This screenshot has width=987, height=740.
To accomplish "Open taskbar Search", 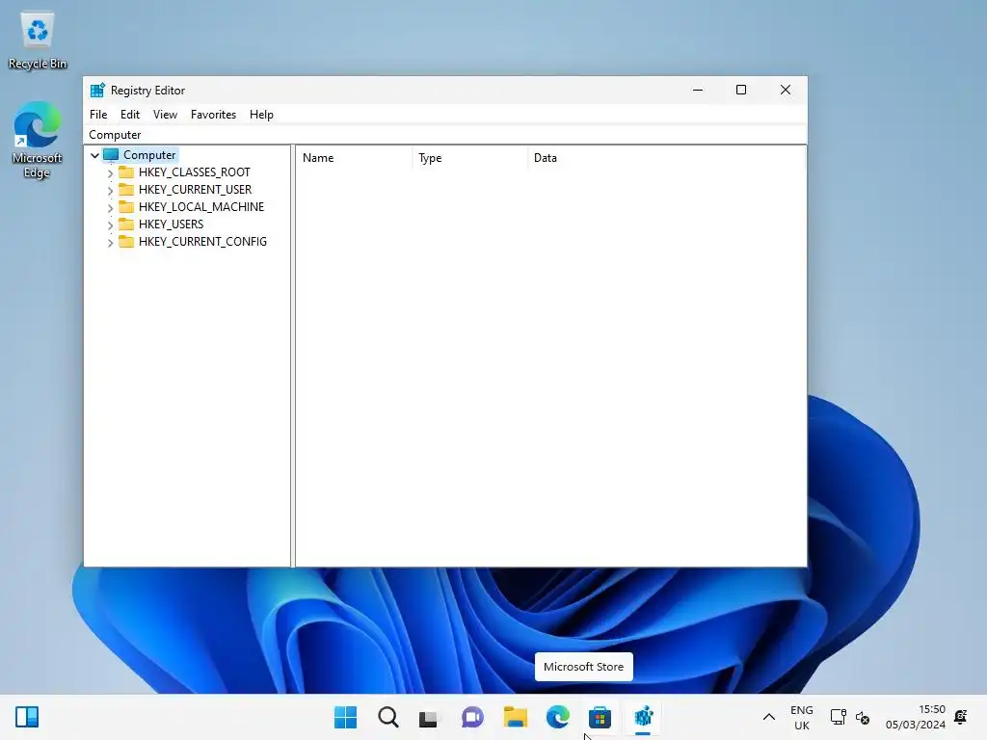I will pos(387,717).
